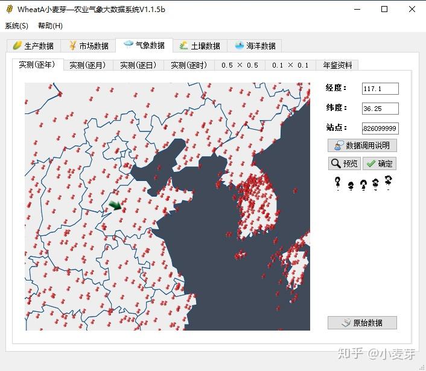This screenshot has width=426, height=371.
Task: Switch to the 实测(逐日) sub-tab
Action: [x=138, y=65]
